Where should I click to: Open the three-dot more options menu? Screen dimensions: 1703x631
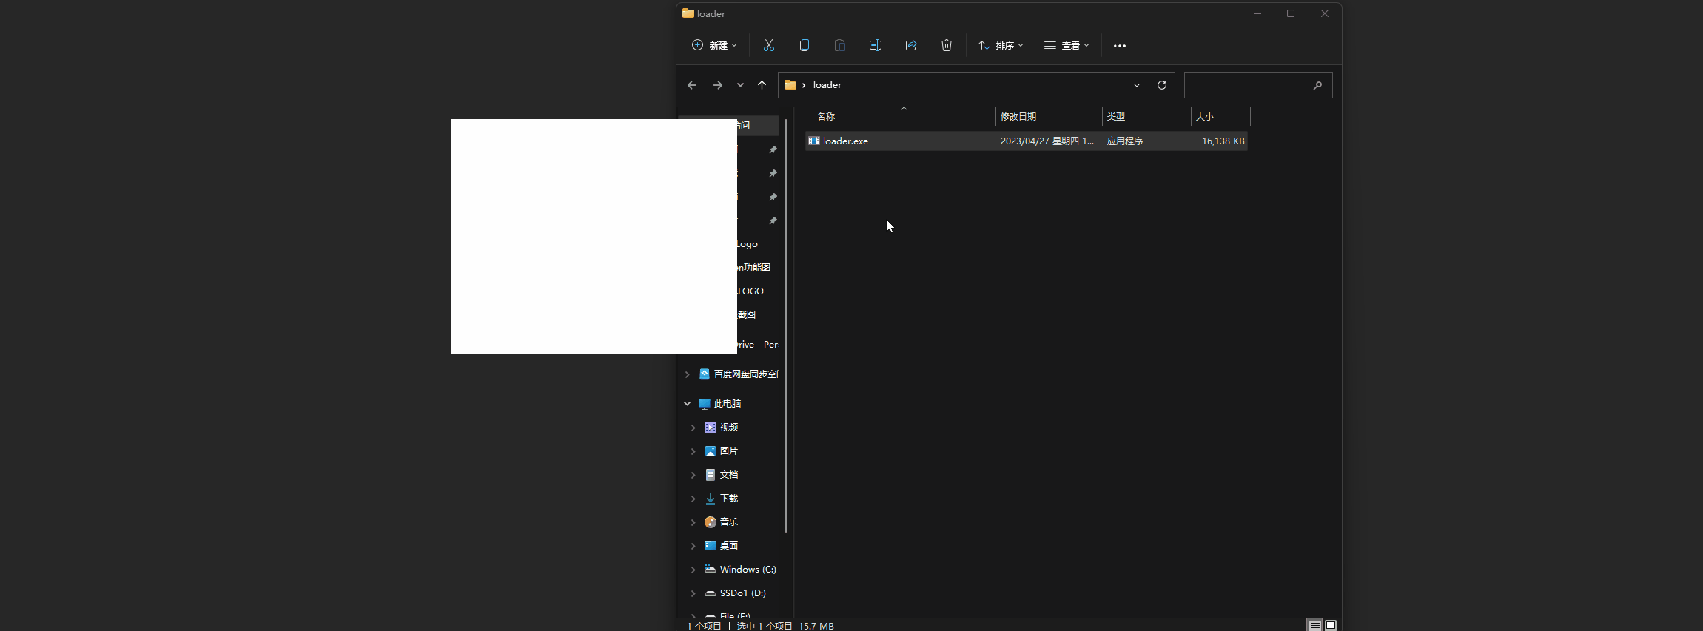[x=1120, y=45]
